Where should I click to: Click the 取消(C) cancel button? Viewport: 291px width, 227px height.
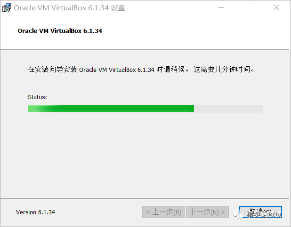coord(260,212)
